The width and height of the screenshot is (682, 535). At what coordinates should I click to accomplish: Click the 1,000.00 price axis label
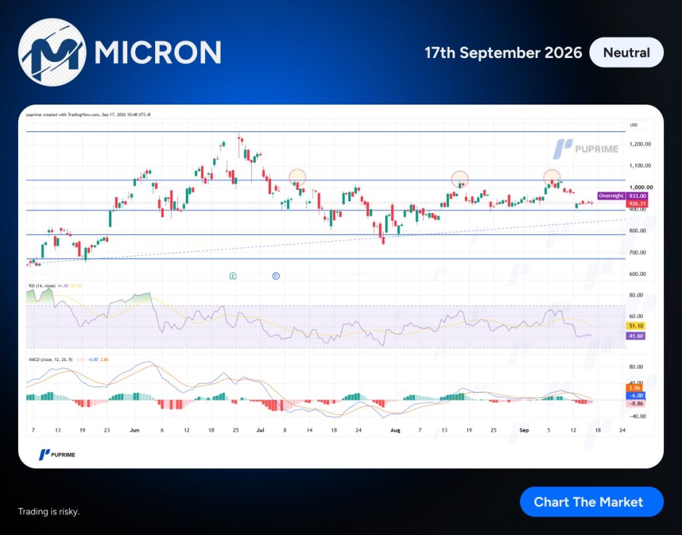point(641,187)
